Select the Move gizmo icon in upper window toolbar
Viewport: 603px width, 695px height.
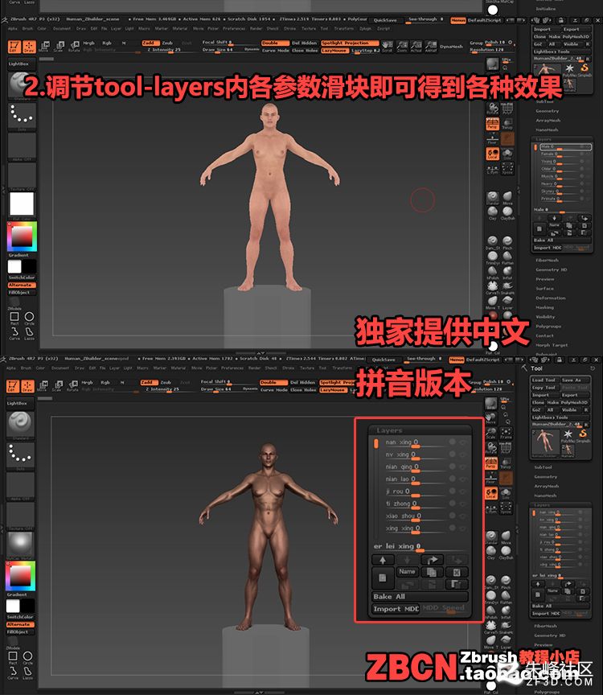pos(45,46)
